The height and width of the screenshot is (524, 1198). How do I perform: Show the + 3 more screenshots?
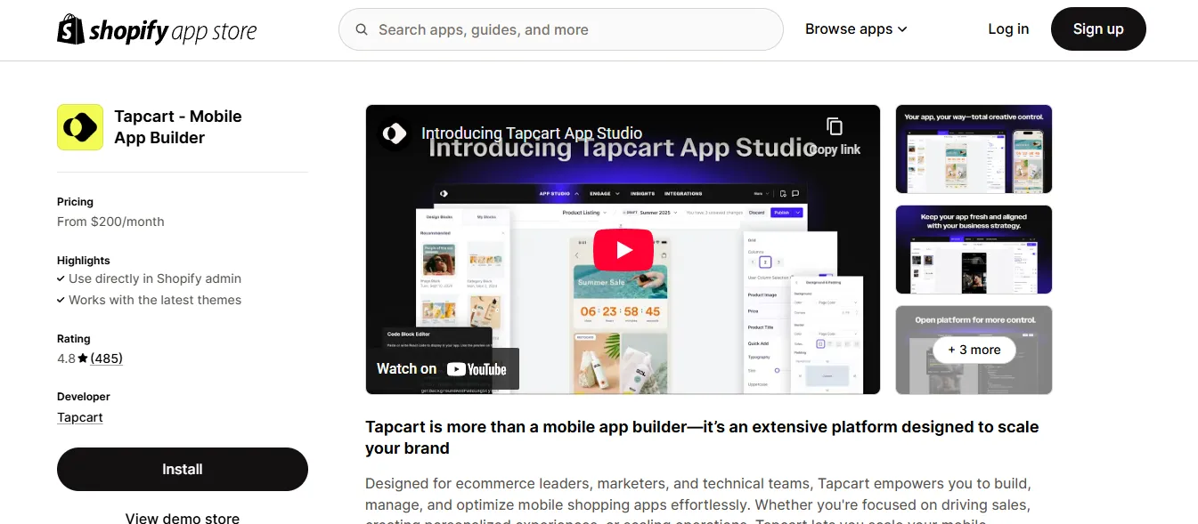(974, 350)
